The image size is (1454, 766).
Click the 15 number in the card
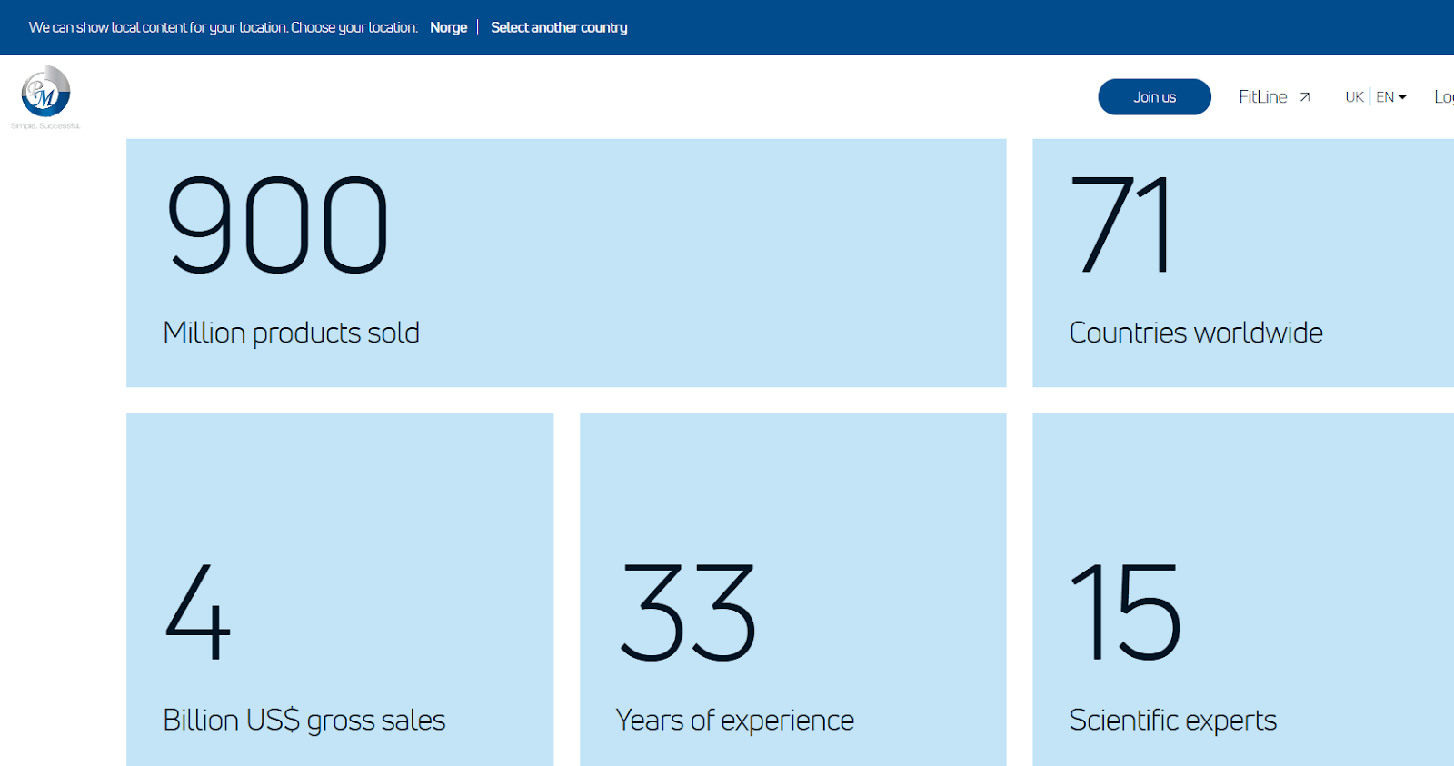pos(1125,612)
